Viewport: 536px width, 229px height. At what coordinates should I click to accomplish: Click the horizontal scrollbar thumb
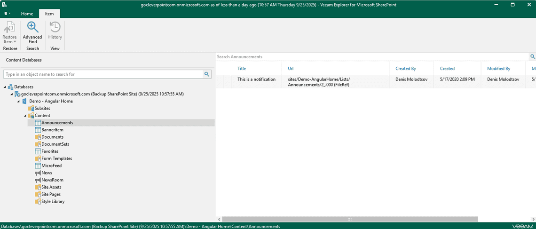tap(350, 219)
